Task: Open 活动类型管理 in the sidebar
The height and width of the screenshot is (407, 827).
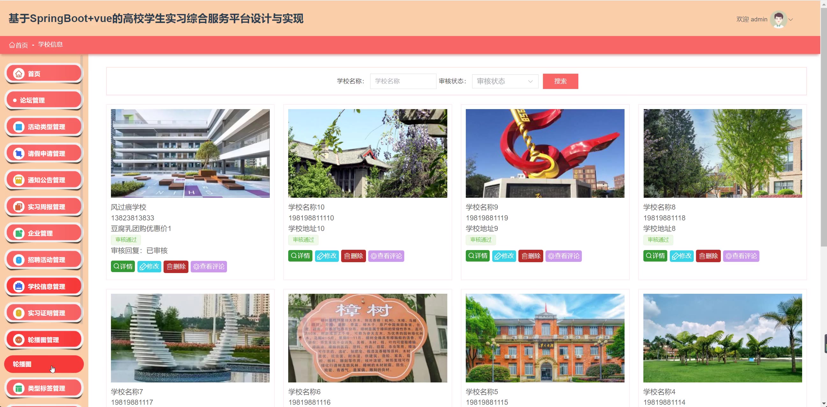Action: (44, 127)
